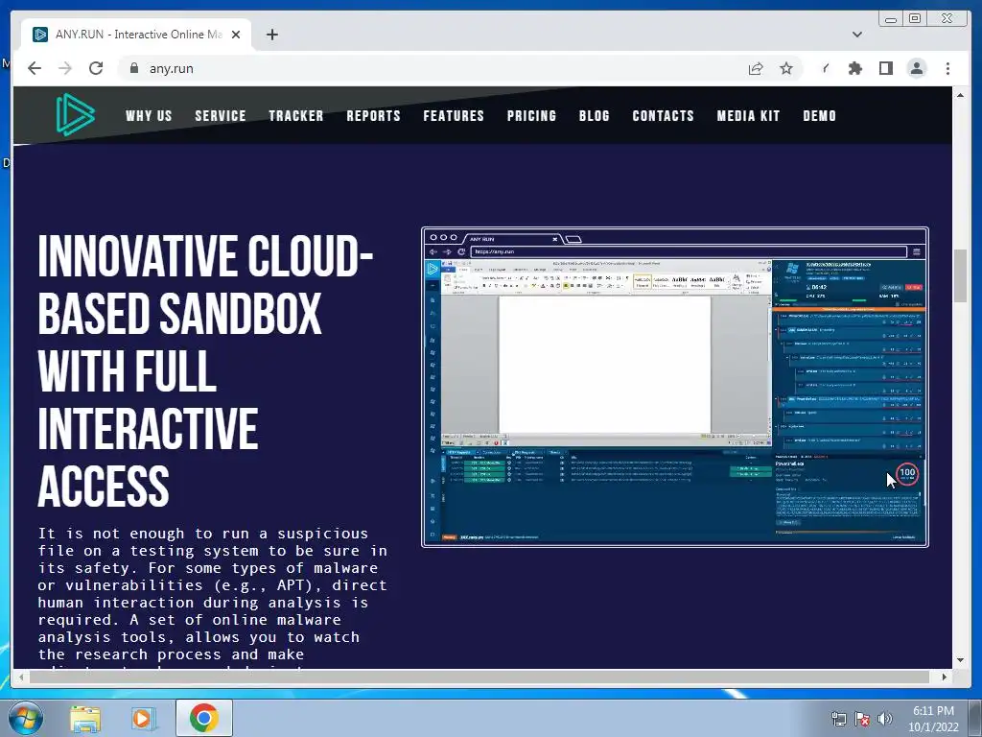Click the score 100 badge in preview

(907, 474)
